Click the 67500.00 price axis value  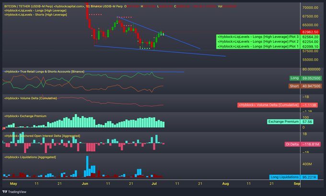310,16
